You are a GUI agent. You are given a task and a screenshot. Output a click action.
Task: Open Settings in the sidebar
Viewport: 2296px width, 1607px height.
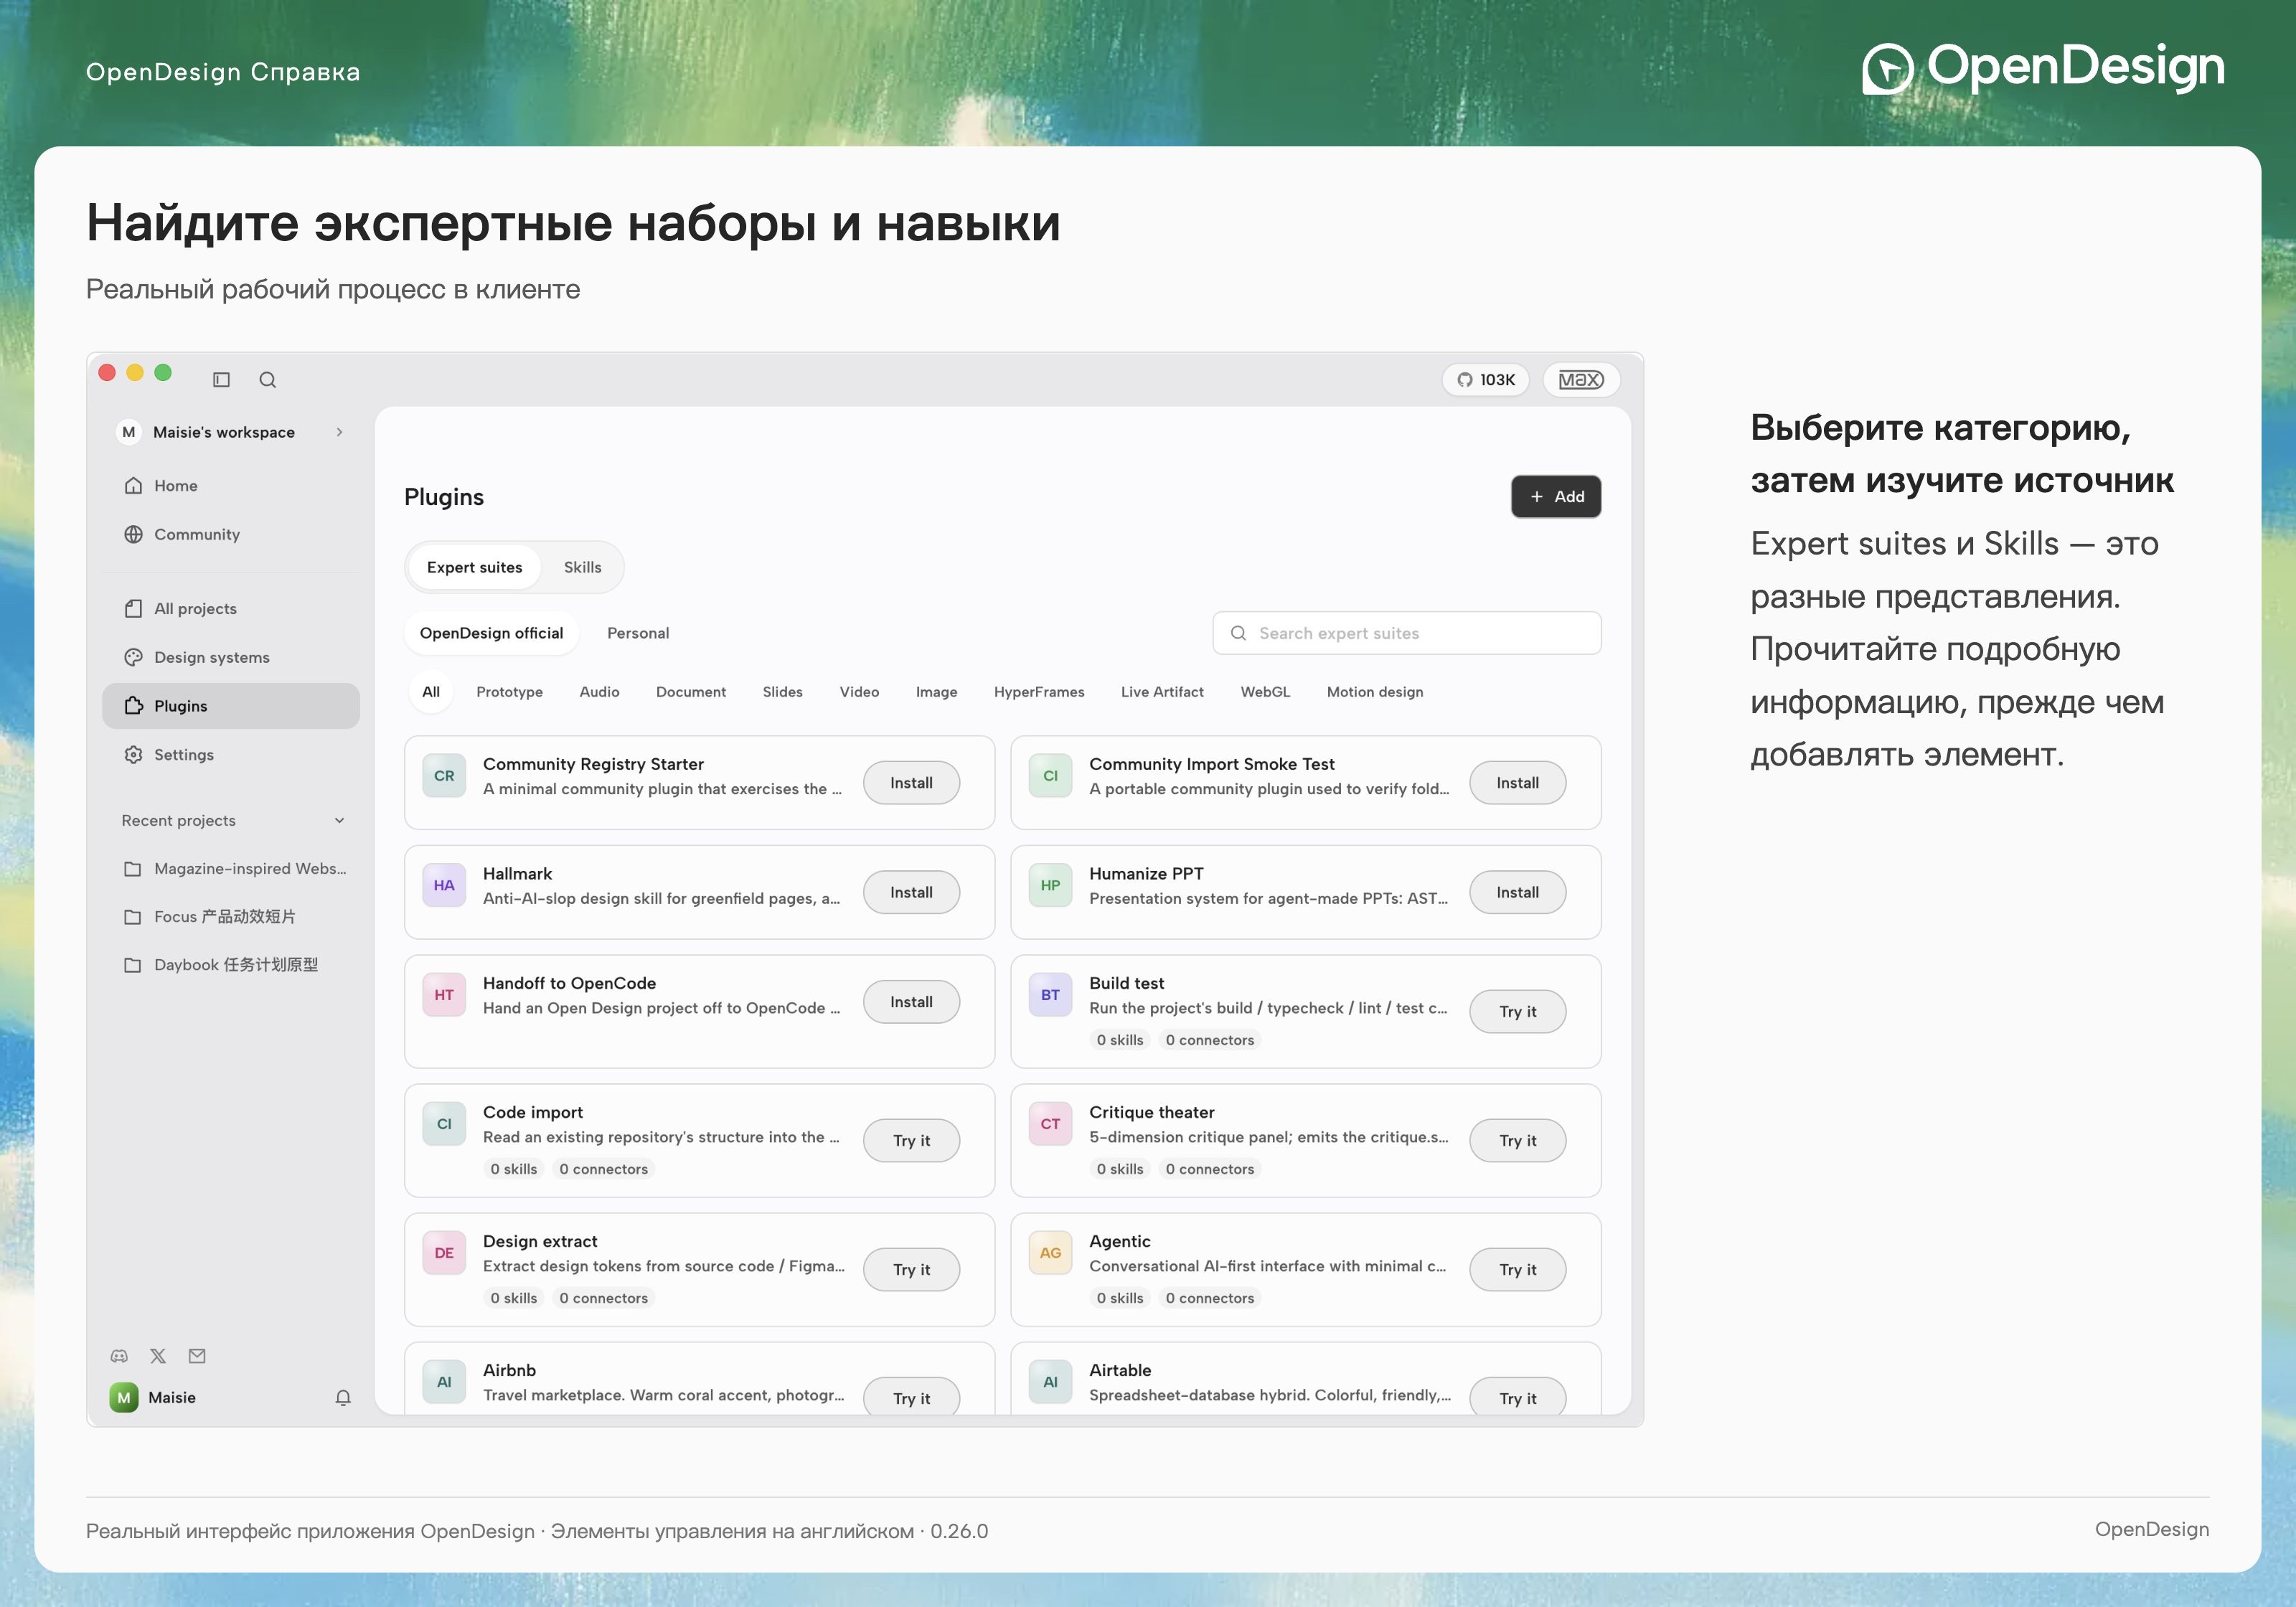pyautogui.click(x=231, y=755)
